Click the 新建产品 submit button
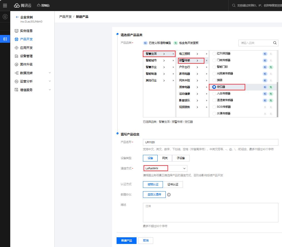282x247 pixels. pyautogui.click(x=127, y=241)
